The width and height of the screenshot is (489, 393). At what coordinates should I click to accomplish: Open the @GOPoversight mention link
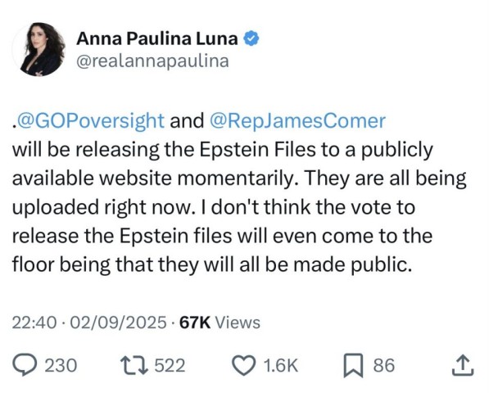pos(90,121)
